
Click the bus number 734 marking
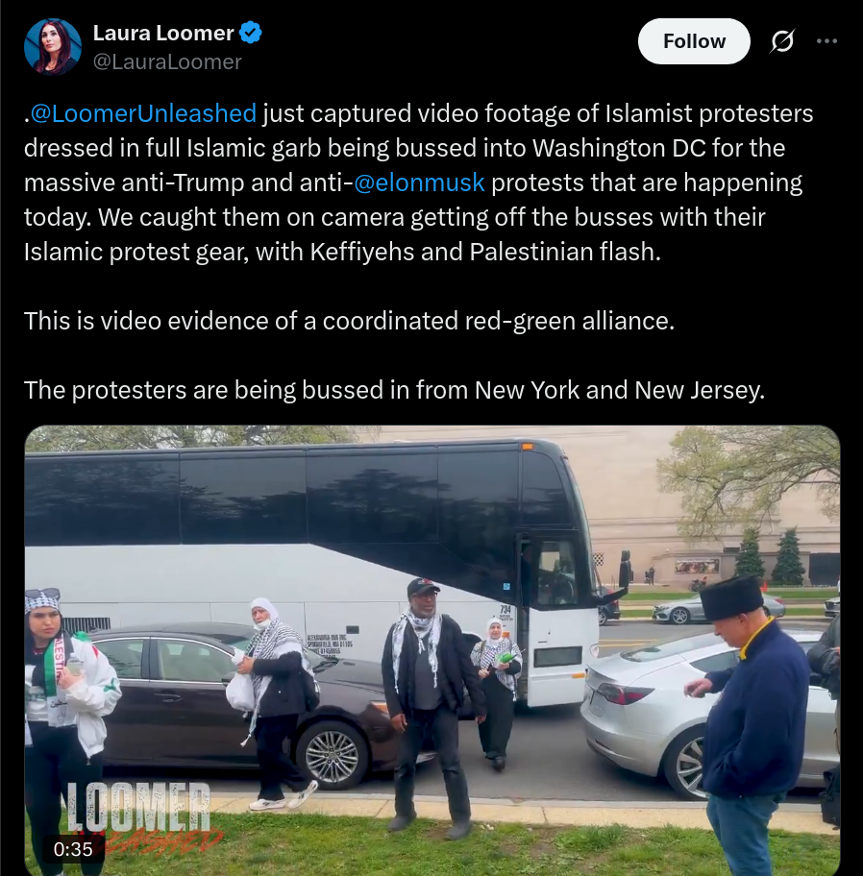pyautogui.click(x=505, y=610)
